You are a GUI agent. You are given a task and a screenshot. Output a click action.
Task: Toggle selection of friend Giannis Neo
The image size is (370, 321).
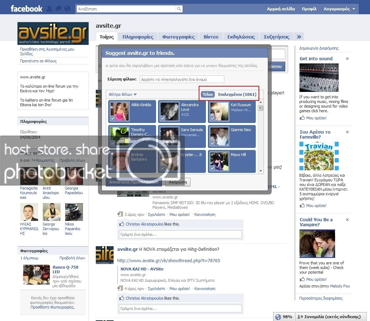tap(232, 136)
